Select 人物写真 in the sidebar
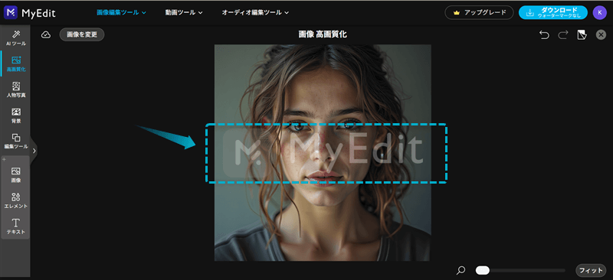This screenshot has height=280, width=613. click(16, 90)
